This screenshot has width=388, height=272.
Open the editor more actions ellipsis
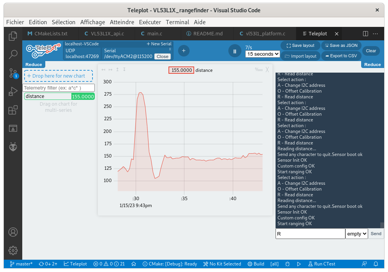(x=375, y=34)
